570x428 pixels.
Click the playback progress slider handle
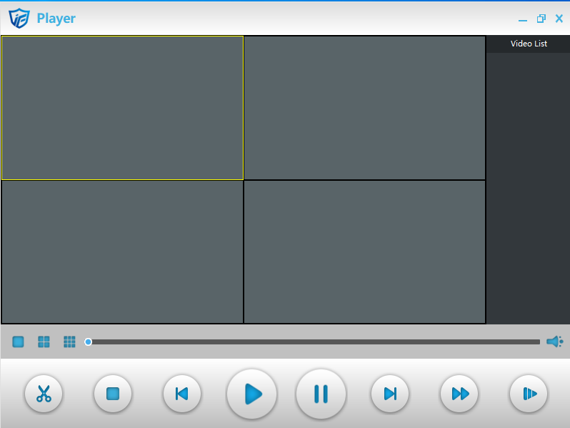(88, 342)
